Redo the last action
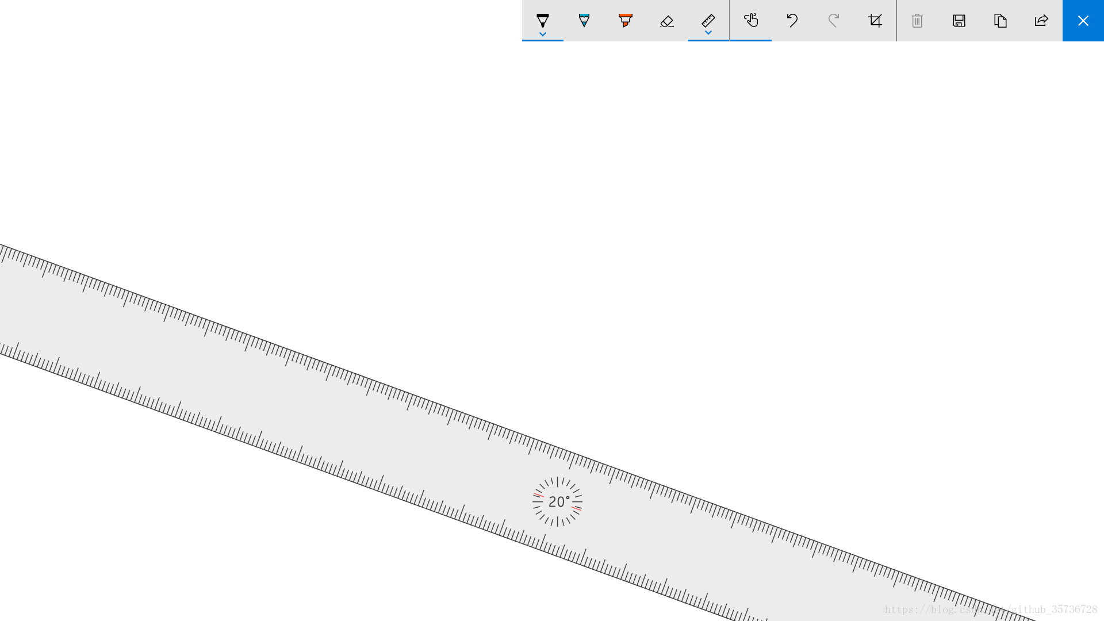 (833, 21)
